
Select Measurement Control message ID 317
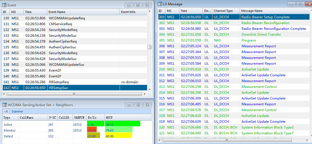click(234, 110)
